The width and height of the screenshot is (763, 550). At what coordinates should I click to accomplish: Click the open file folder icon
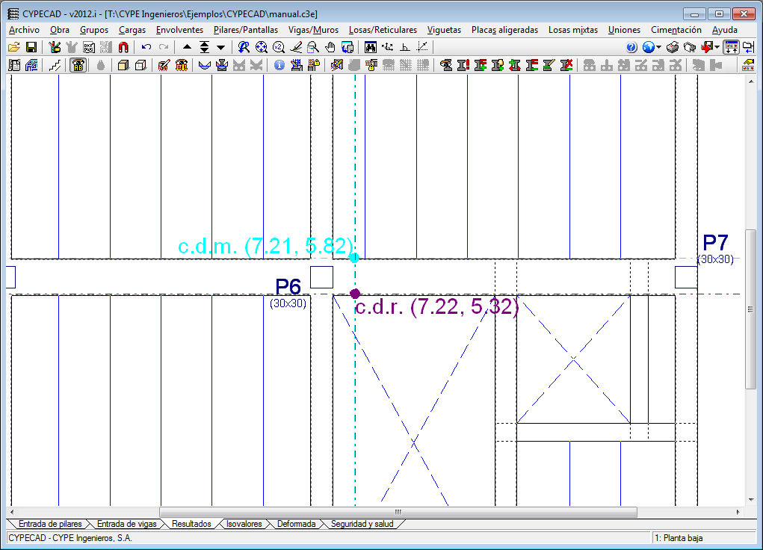pos(14,47)
